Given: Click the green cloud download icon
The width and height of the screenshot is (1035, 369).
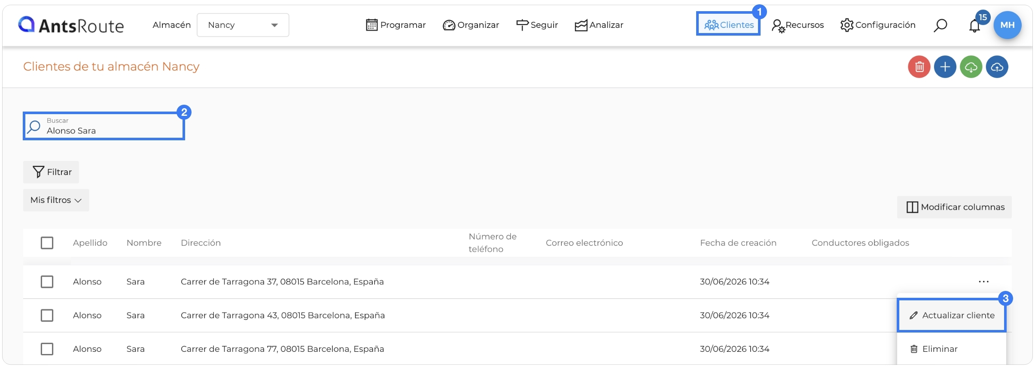Looking at the screenshot, I should (x=971, y=67).
